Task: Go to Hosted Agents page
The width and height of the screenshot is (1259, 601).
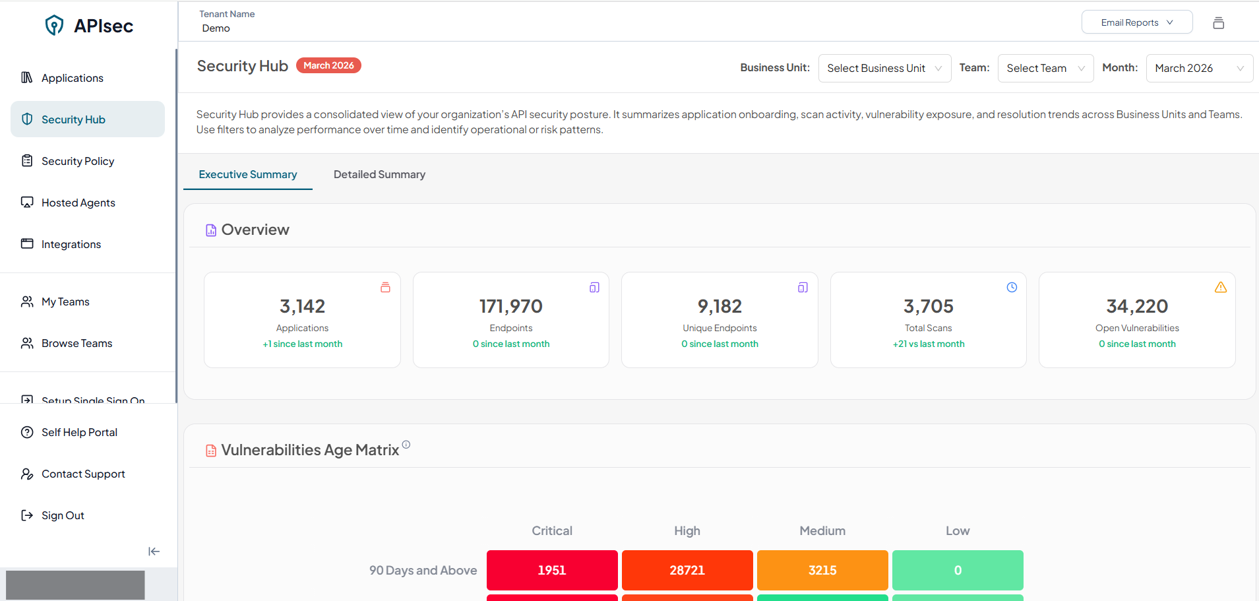Action: click(78, 203)
